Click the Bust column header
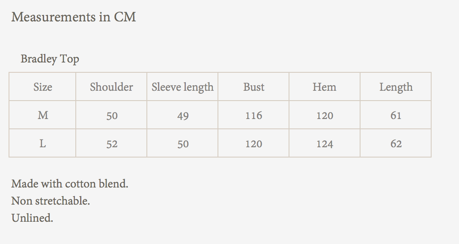Image resolution: width=459 pixels, height=244 pixels. [253, 87]
